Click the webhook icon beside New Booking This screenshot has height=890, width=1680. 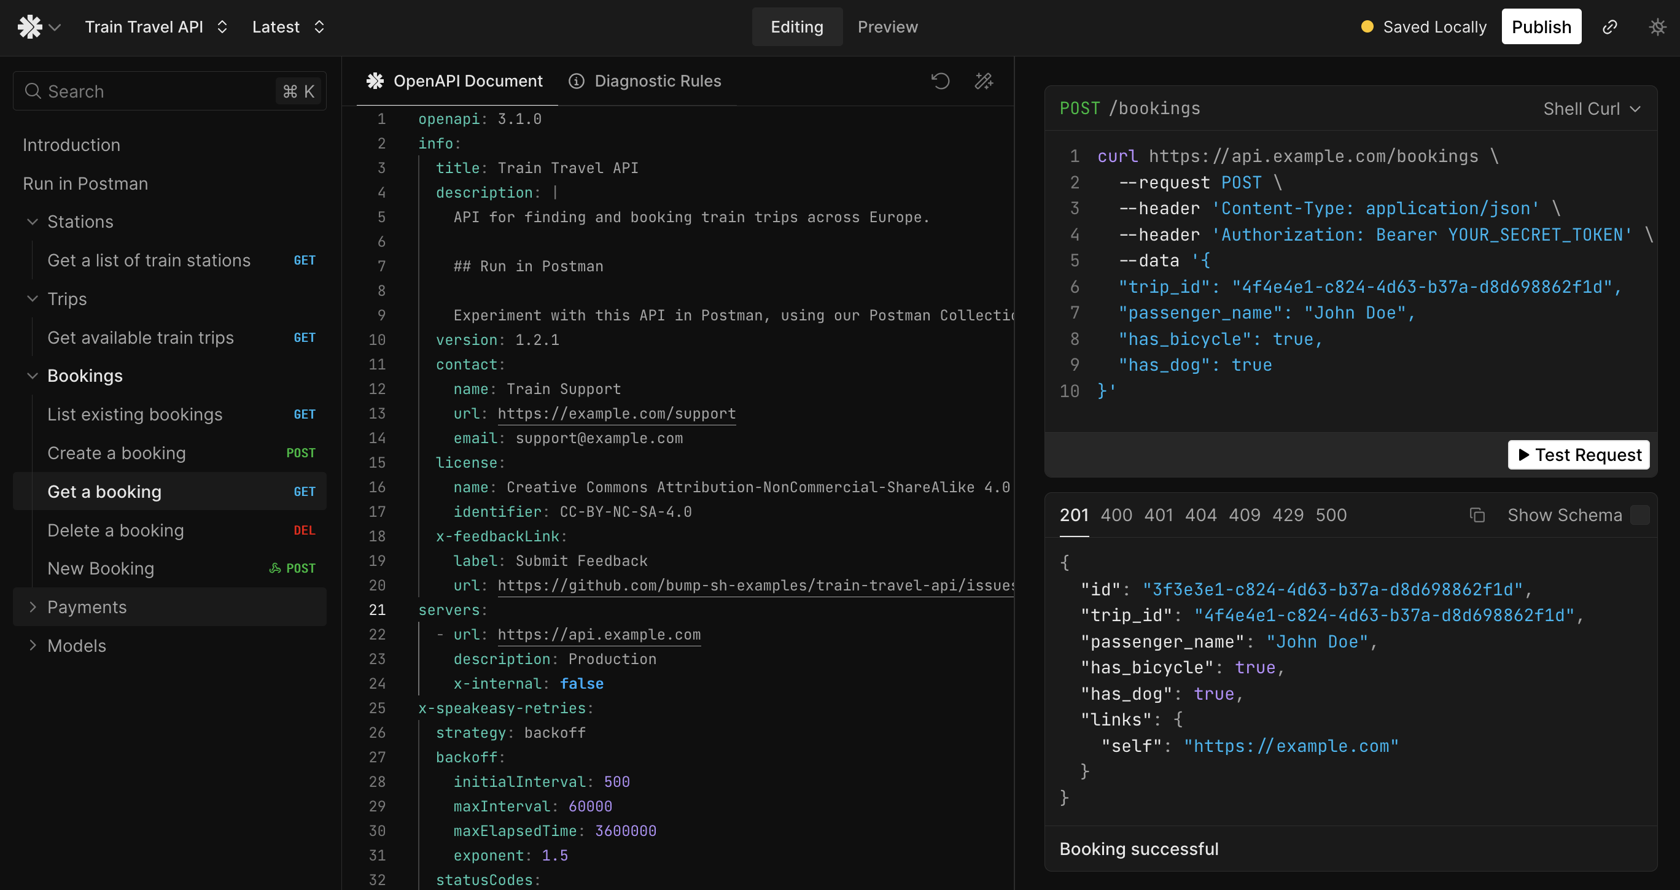(x=275, y=568)
